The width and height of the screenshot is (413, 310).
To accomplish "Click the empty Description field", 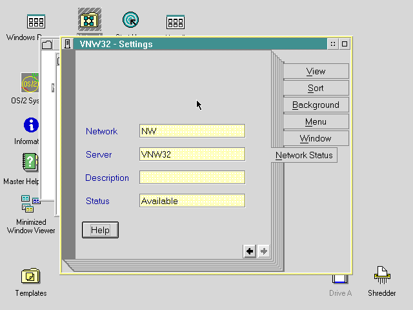I will tap(192, 178).
